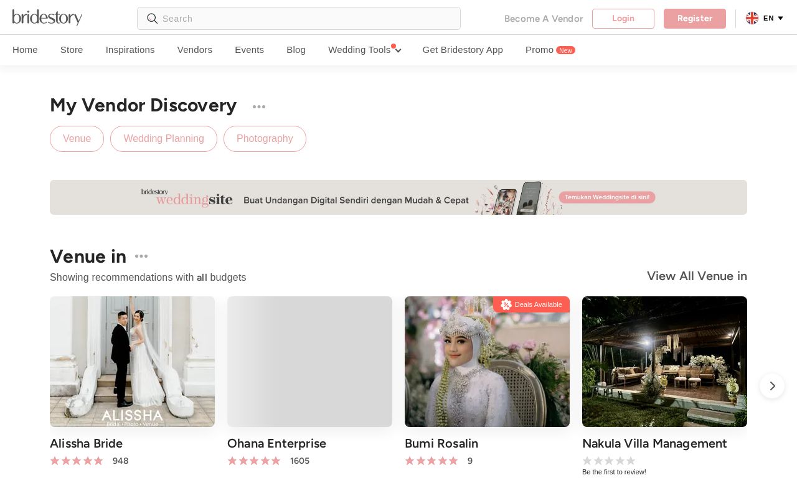The height and width of the screenshot is (498, 797).
Task: Click the 1605 review count
Action: (x=299, y=461)
